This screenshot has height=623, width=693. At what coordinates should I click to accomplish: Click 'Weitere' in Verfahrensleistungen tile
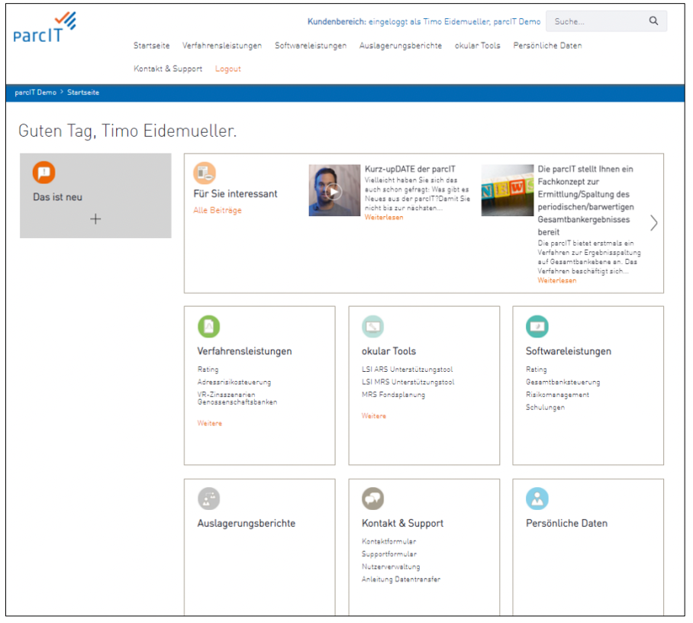coord(209,423)
